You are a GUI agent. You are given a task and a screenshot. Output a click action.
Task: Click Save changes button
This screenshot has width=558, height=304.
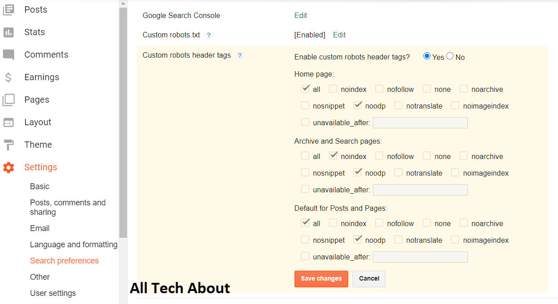coord(321,279)
